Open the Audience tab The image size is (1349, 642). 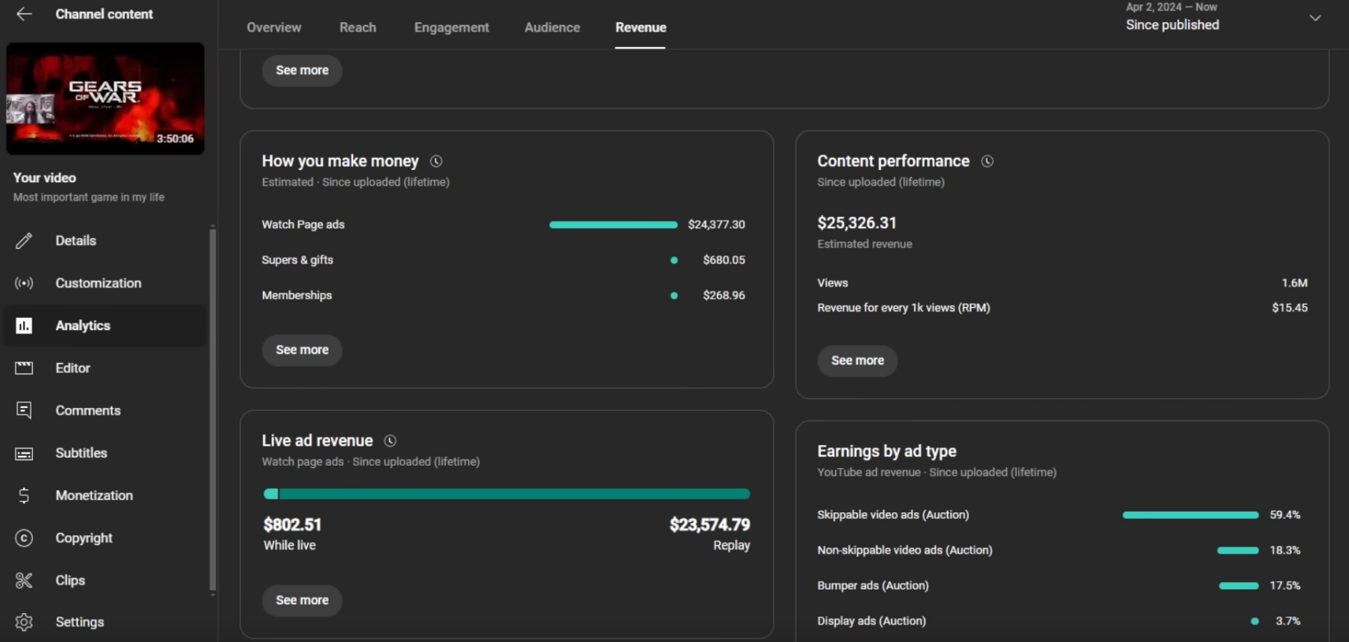pos(552,28)
